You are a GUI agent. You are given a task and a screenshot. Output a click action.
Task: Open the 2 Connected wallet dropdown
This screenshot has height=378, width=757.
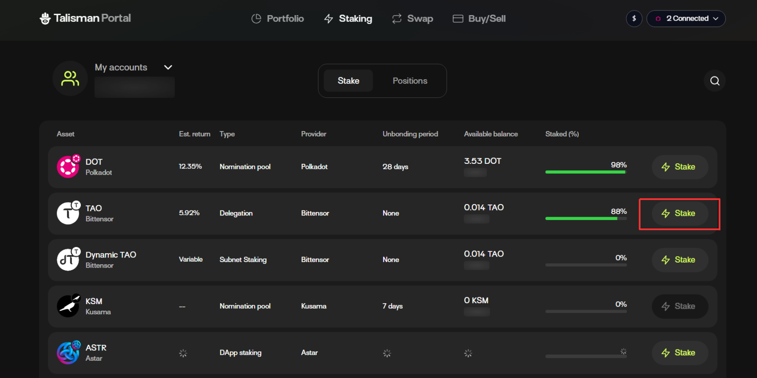[x=686, y=18]
